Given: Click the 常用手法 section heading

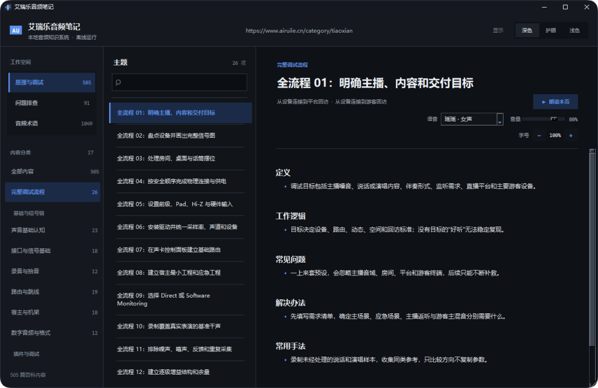Looking at the screenshot, I should pos(291,347).
